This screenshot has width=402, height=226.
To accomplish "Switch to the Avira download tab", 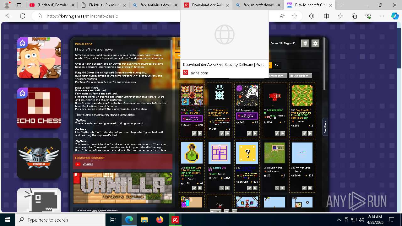I will tap(206, 5).
